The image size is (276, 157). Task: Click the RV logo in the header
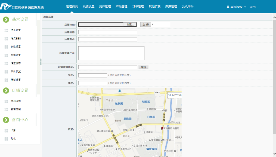click(6, 7)
